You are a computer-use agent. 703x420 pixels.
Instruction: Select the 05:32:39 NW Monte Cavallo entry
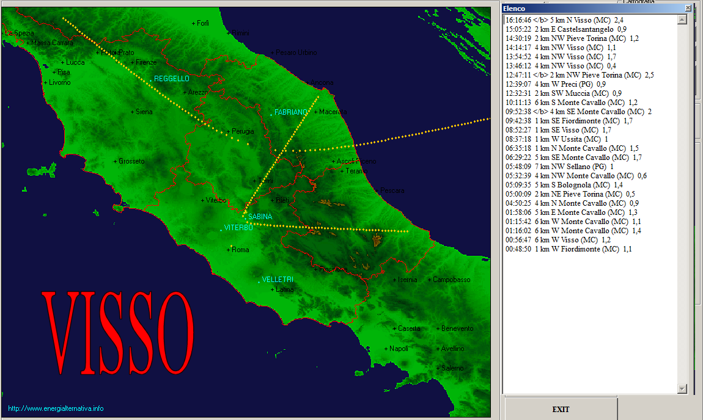[x=576, y=176]
